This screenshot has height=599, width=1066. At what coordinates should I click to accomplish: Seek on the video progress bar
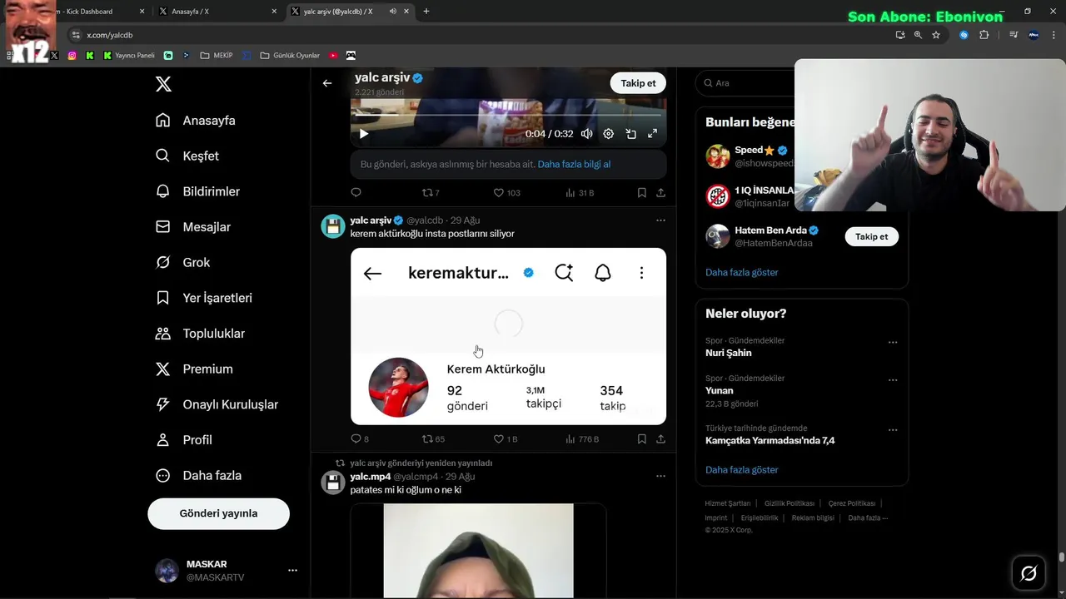tap(508, 116)
